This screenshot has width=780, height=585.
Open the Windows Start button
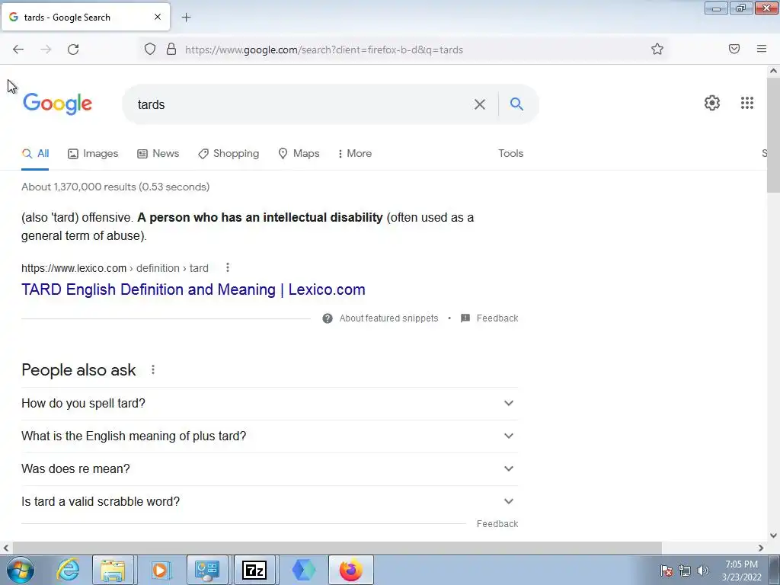coord(21,570)
